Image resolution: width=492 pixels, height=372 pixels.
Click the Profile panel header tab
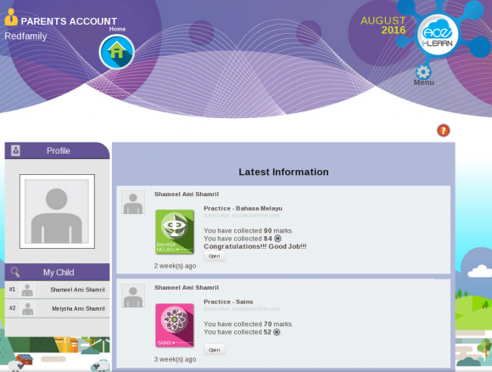[x=57, y=150]
